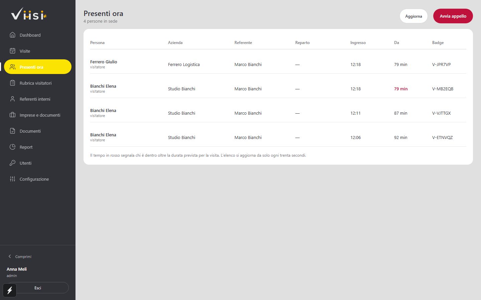Click the lightning bolt icon
Image resolution: width=481 pixels, height=300 pixels.
point(10,290)
